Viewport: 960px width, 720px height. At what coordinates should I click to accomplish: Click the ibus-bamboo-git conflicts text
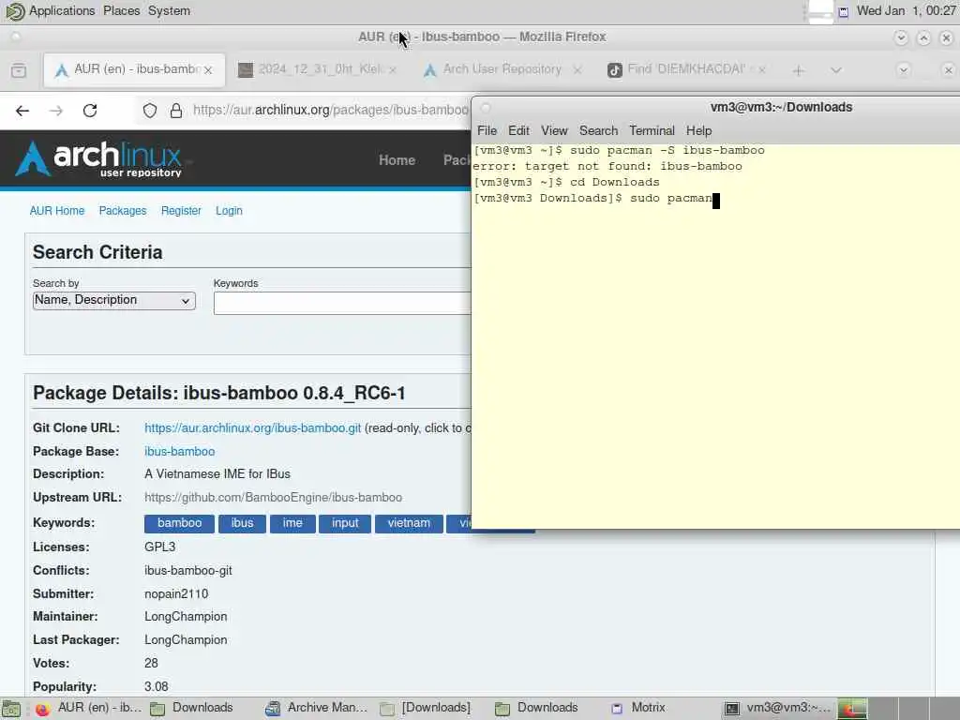187,571
